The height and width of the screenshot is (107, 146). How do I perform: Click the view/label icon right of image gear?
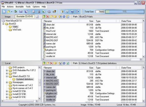[x=68, y=17]
